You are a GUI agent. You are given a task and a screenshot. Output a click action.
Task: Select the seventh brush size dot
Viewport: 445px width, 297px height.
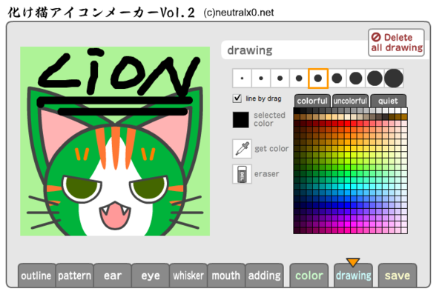pyautogui.click(x=356, y=79)
